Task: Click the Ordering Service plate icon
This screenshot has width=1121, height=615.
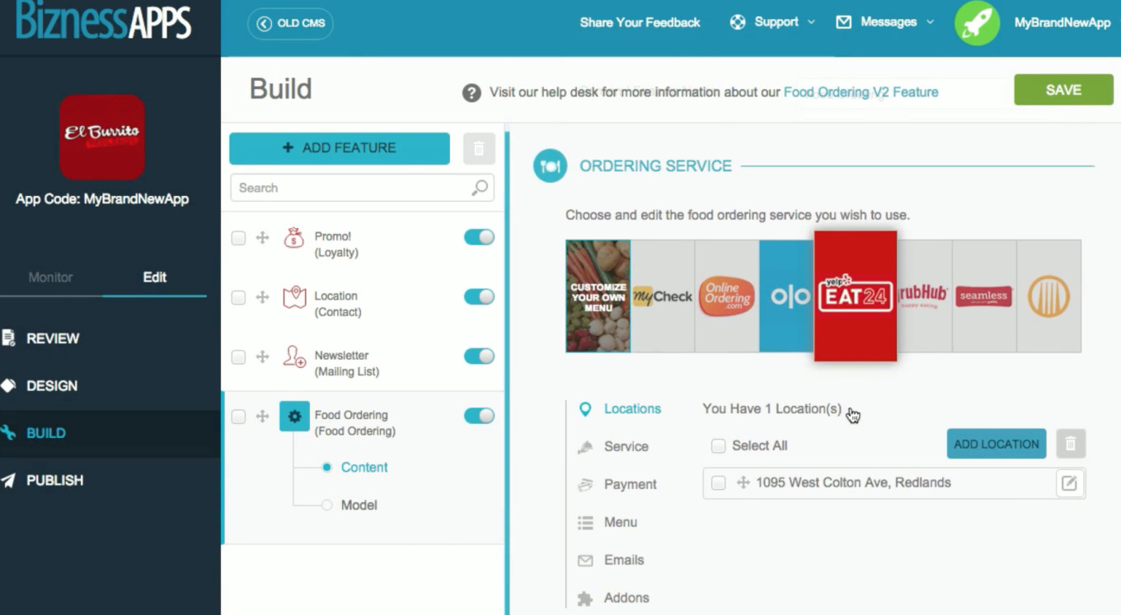Action: 550,166
